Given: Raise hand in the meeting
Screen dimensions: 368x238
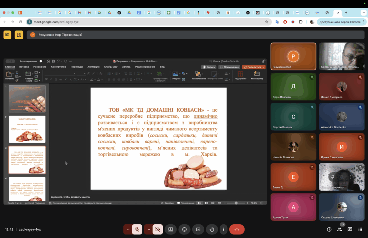Looking at the screenshot, I should point(212,229).
